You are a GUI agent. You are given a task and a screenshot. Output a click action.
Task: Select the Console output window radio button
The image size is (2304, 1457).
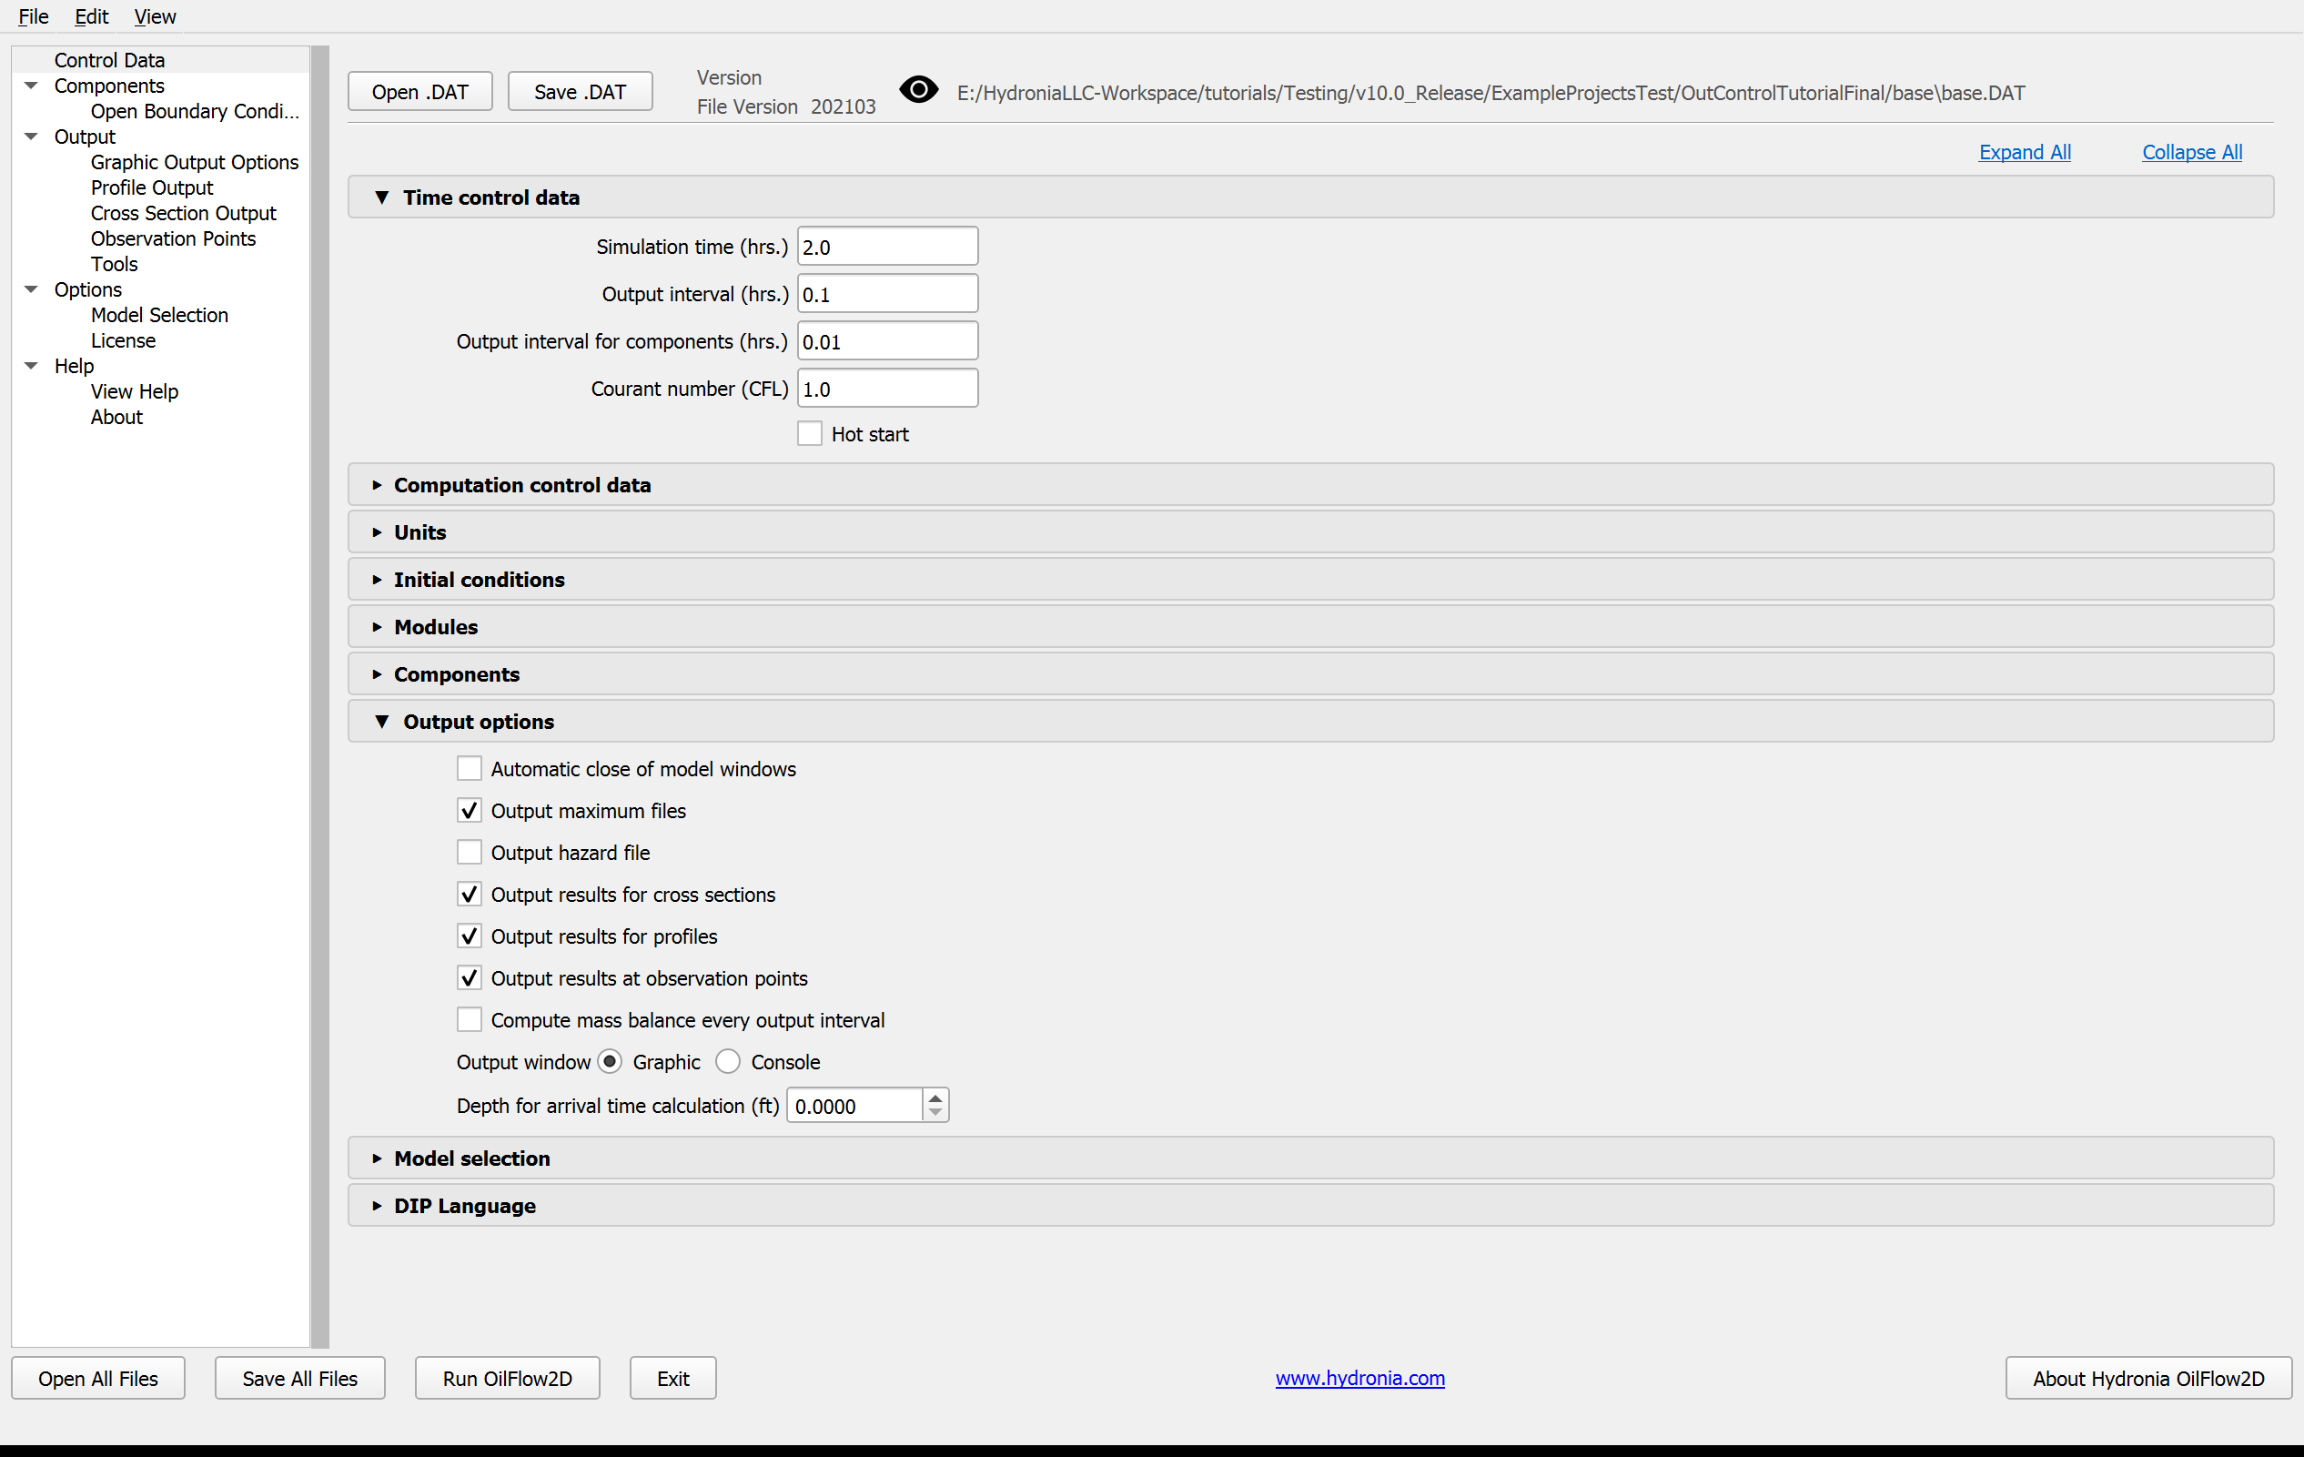tap(728, 1062)
